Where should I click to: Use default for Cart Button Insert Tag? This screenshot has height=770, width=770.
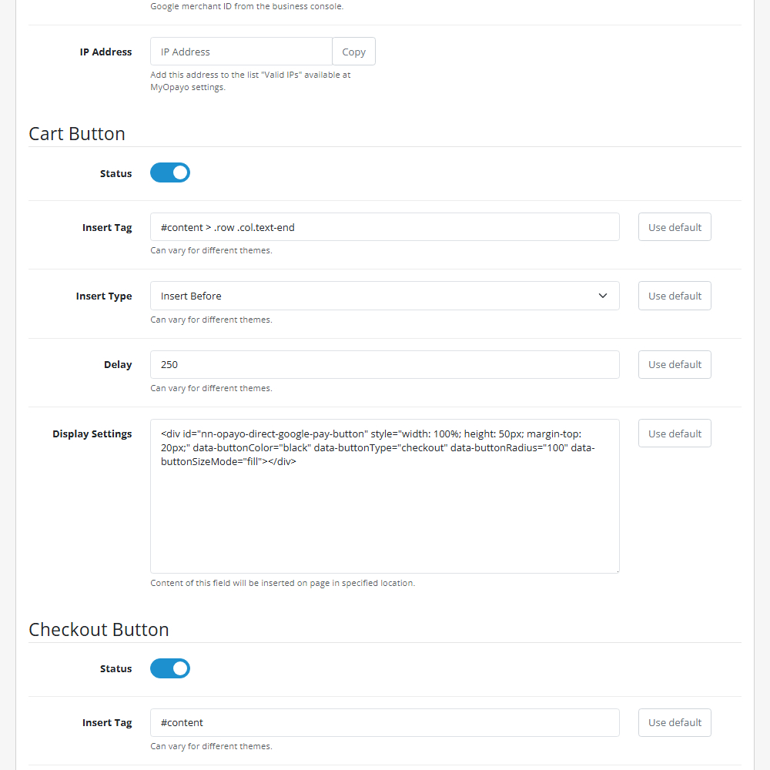[675, 227]
